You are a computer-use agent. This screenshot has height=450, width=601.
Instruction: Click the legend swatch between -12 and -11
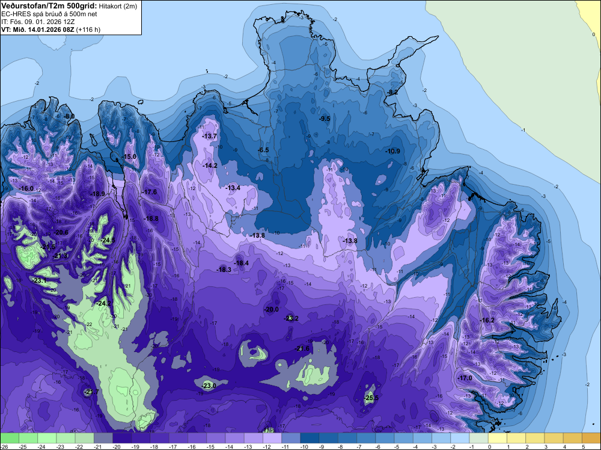272,438
